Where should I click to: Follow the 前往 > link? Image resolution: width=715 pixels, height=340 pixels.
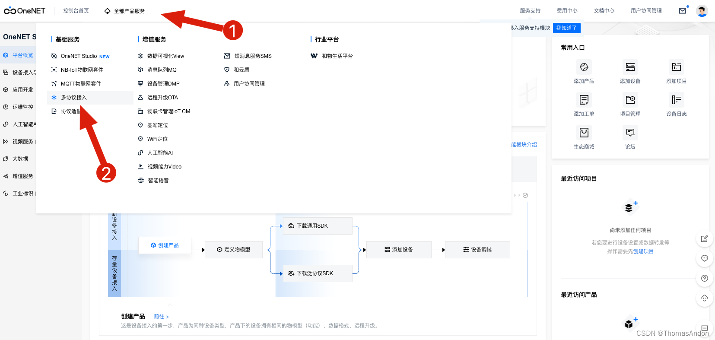[x=161, y=317]
